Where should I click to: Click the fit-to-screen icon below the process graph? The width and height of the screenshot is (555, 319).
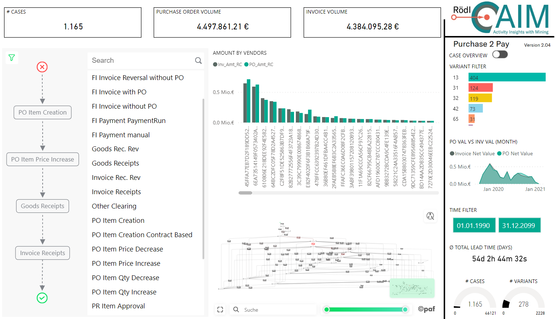pos(220,309)
